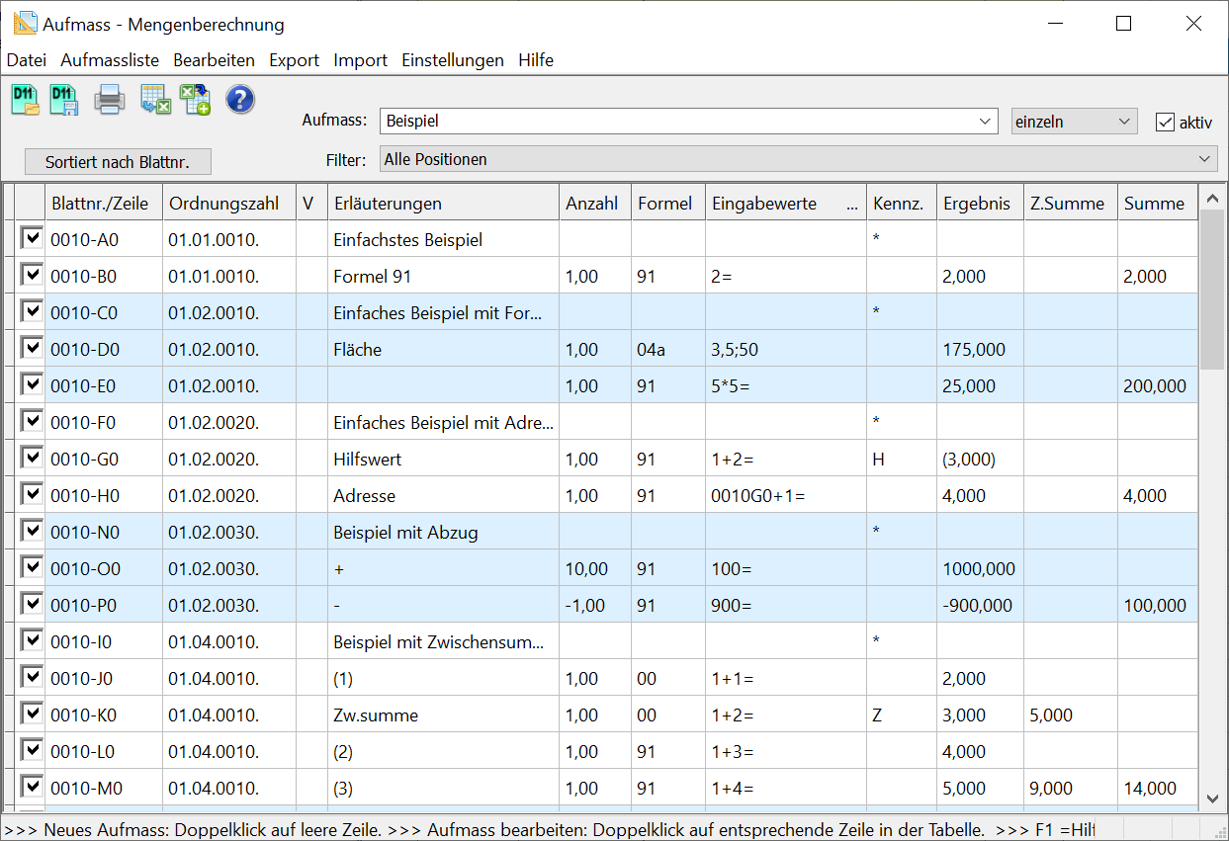Screen dimensions: 1229x841
Task: Click the Blattnr./Zeile column header
Action: coord(104,203)
